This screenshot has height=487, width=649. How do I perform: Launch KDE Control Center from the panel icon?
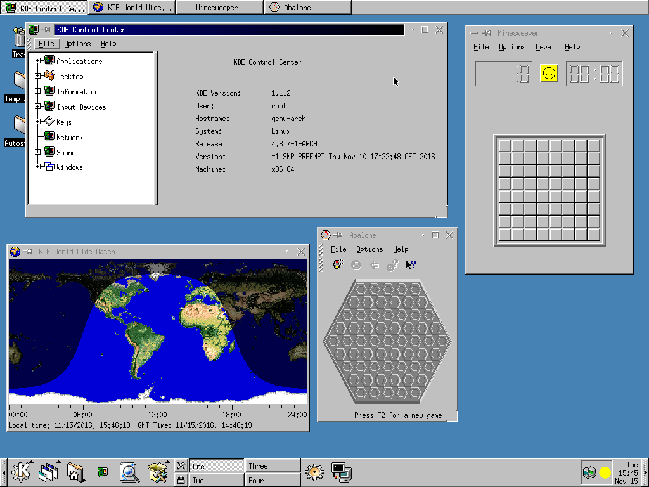[102, 472]
